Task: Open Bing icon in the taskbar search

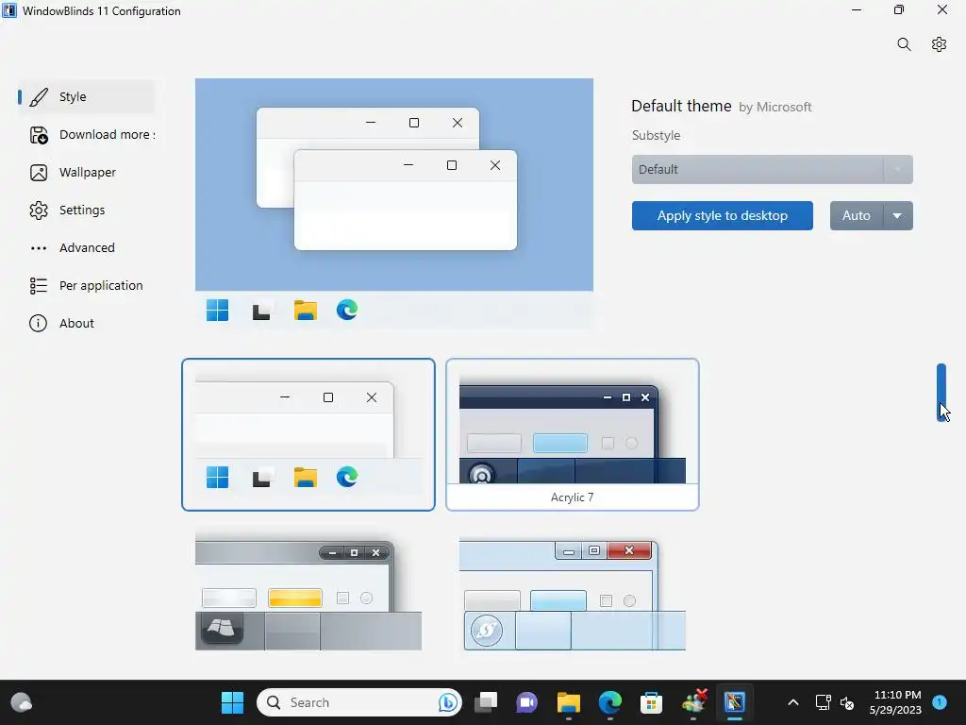Action: (448, 702)
